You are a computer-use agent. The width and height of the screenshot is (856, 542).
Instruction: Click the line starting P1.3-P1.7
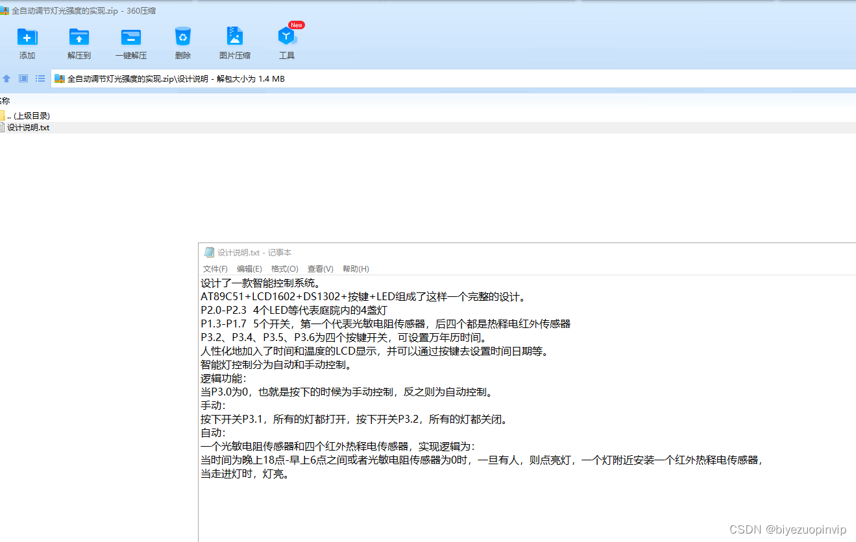(x=385, y=324)
